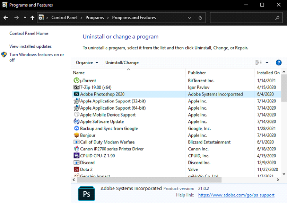This screenshot has width=287, height=203.
Task: Click the horizontal scrollbar thumb
Action: 149,180
